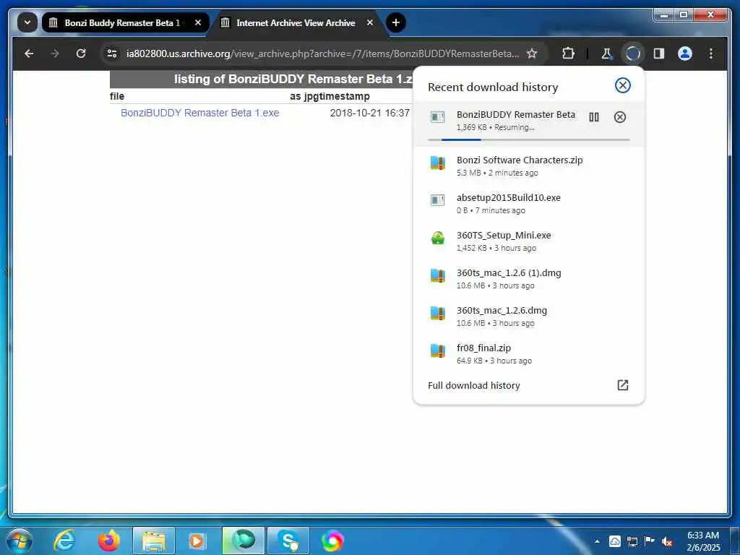Screen dimensions: 740x555
Task: Open Bonzi Software Characters.zip download entry
Action: click(528, 165)
